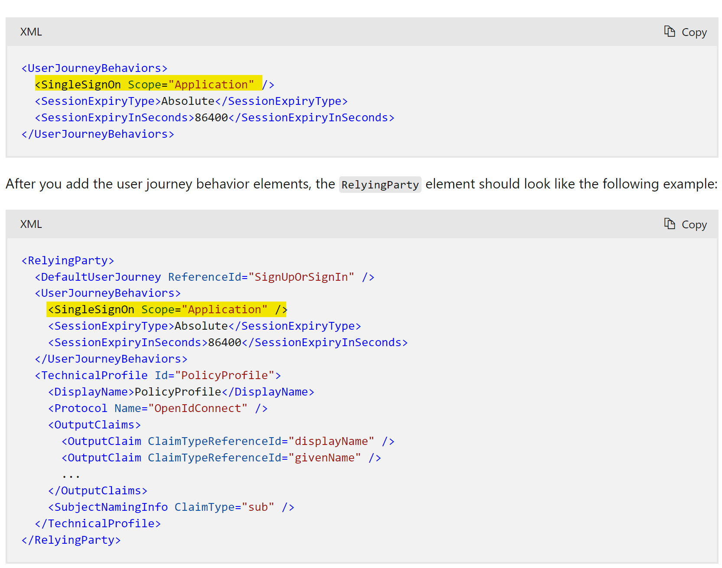
Task: Click the OutputClaim givenName line
Action: coord(221,458)
